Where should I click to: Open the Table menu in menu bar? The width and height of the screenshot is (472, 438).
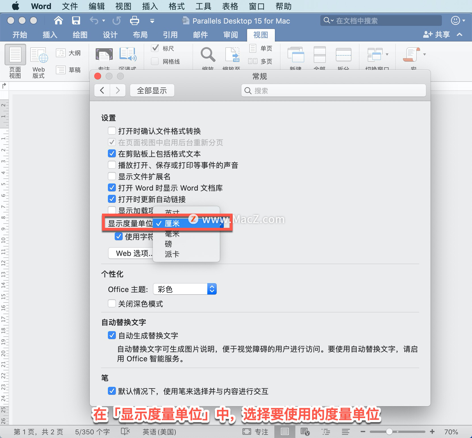(x=230, y=6)
